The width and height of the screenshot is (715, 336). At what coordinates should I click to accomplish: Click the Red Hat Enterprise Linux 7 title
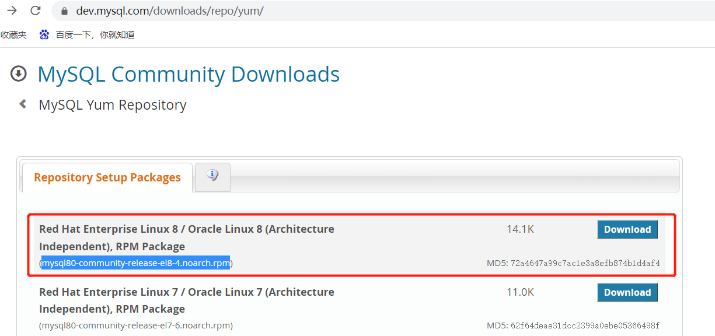(187, 300)
